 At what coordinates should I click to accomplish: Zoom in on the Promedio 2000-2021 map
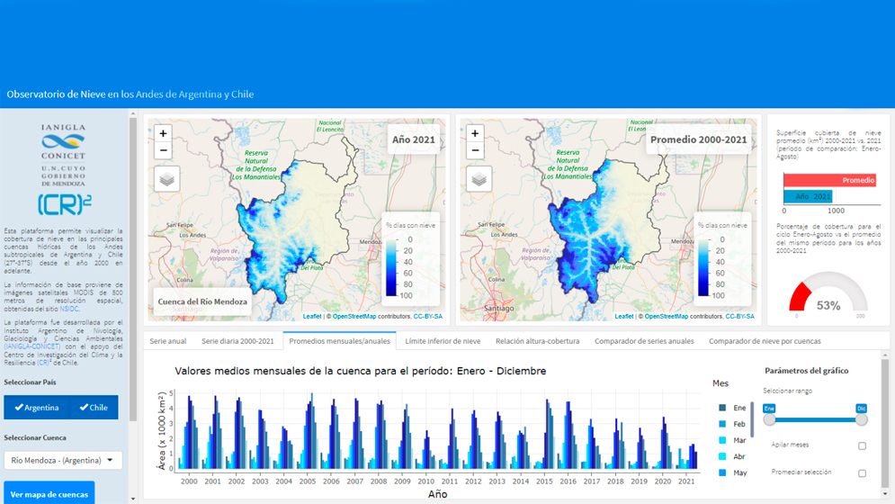(475, 133)
